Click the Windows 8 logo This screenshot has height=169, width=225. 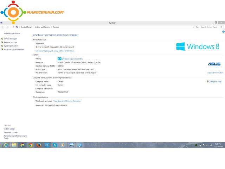click(198, 46)
